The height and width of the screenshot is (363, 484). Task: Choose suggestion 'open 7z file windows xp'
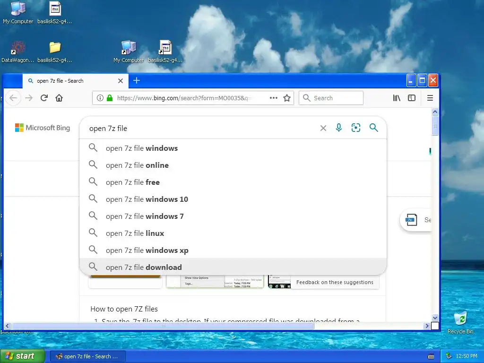(233, 250)
